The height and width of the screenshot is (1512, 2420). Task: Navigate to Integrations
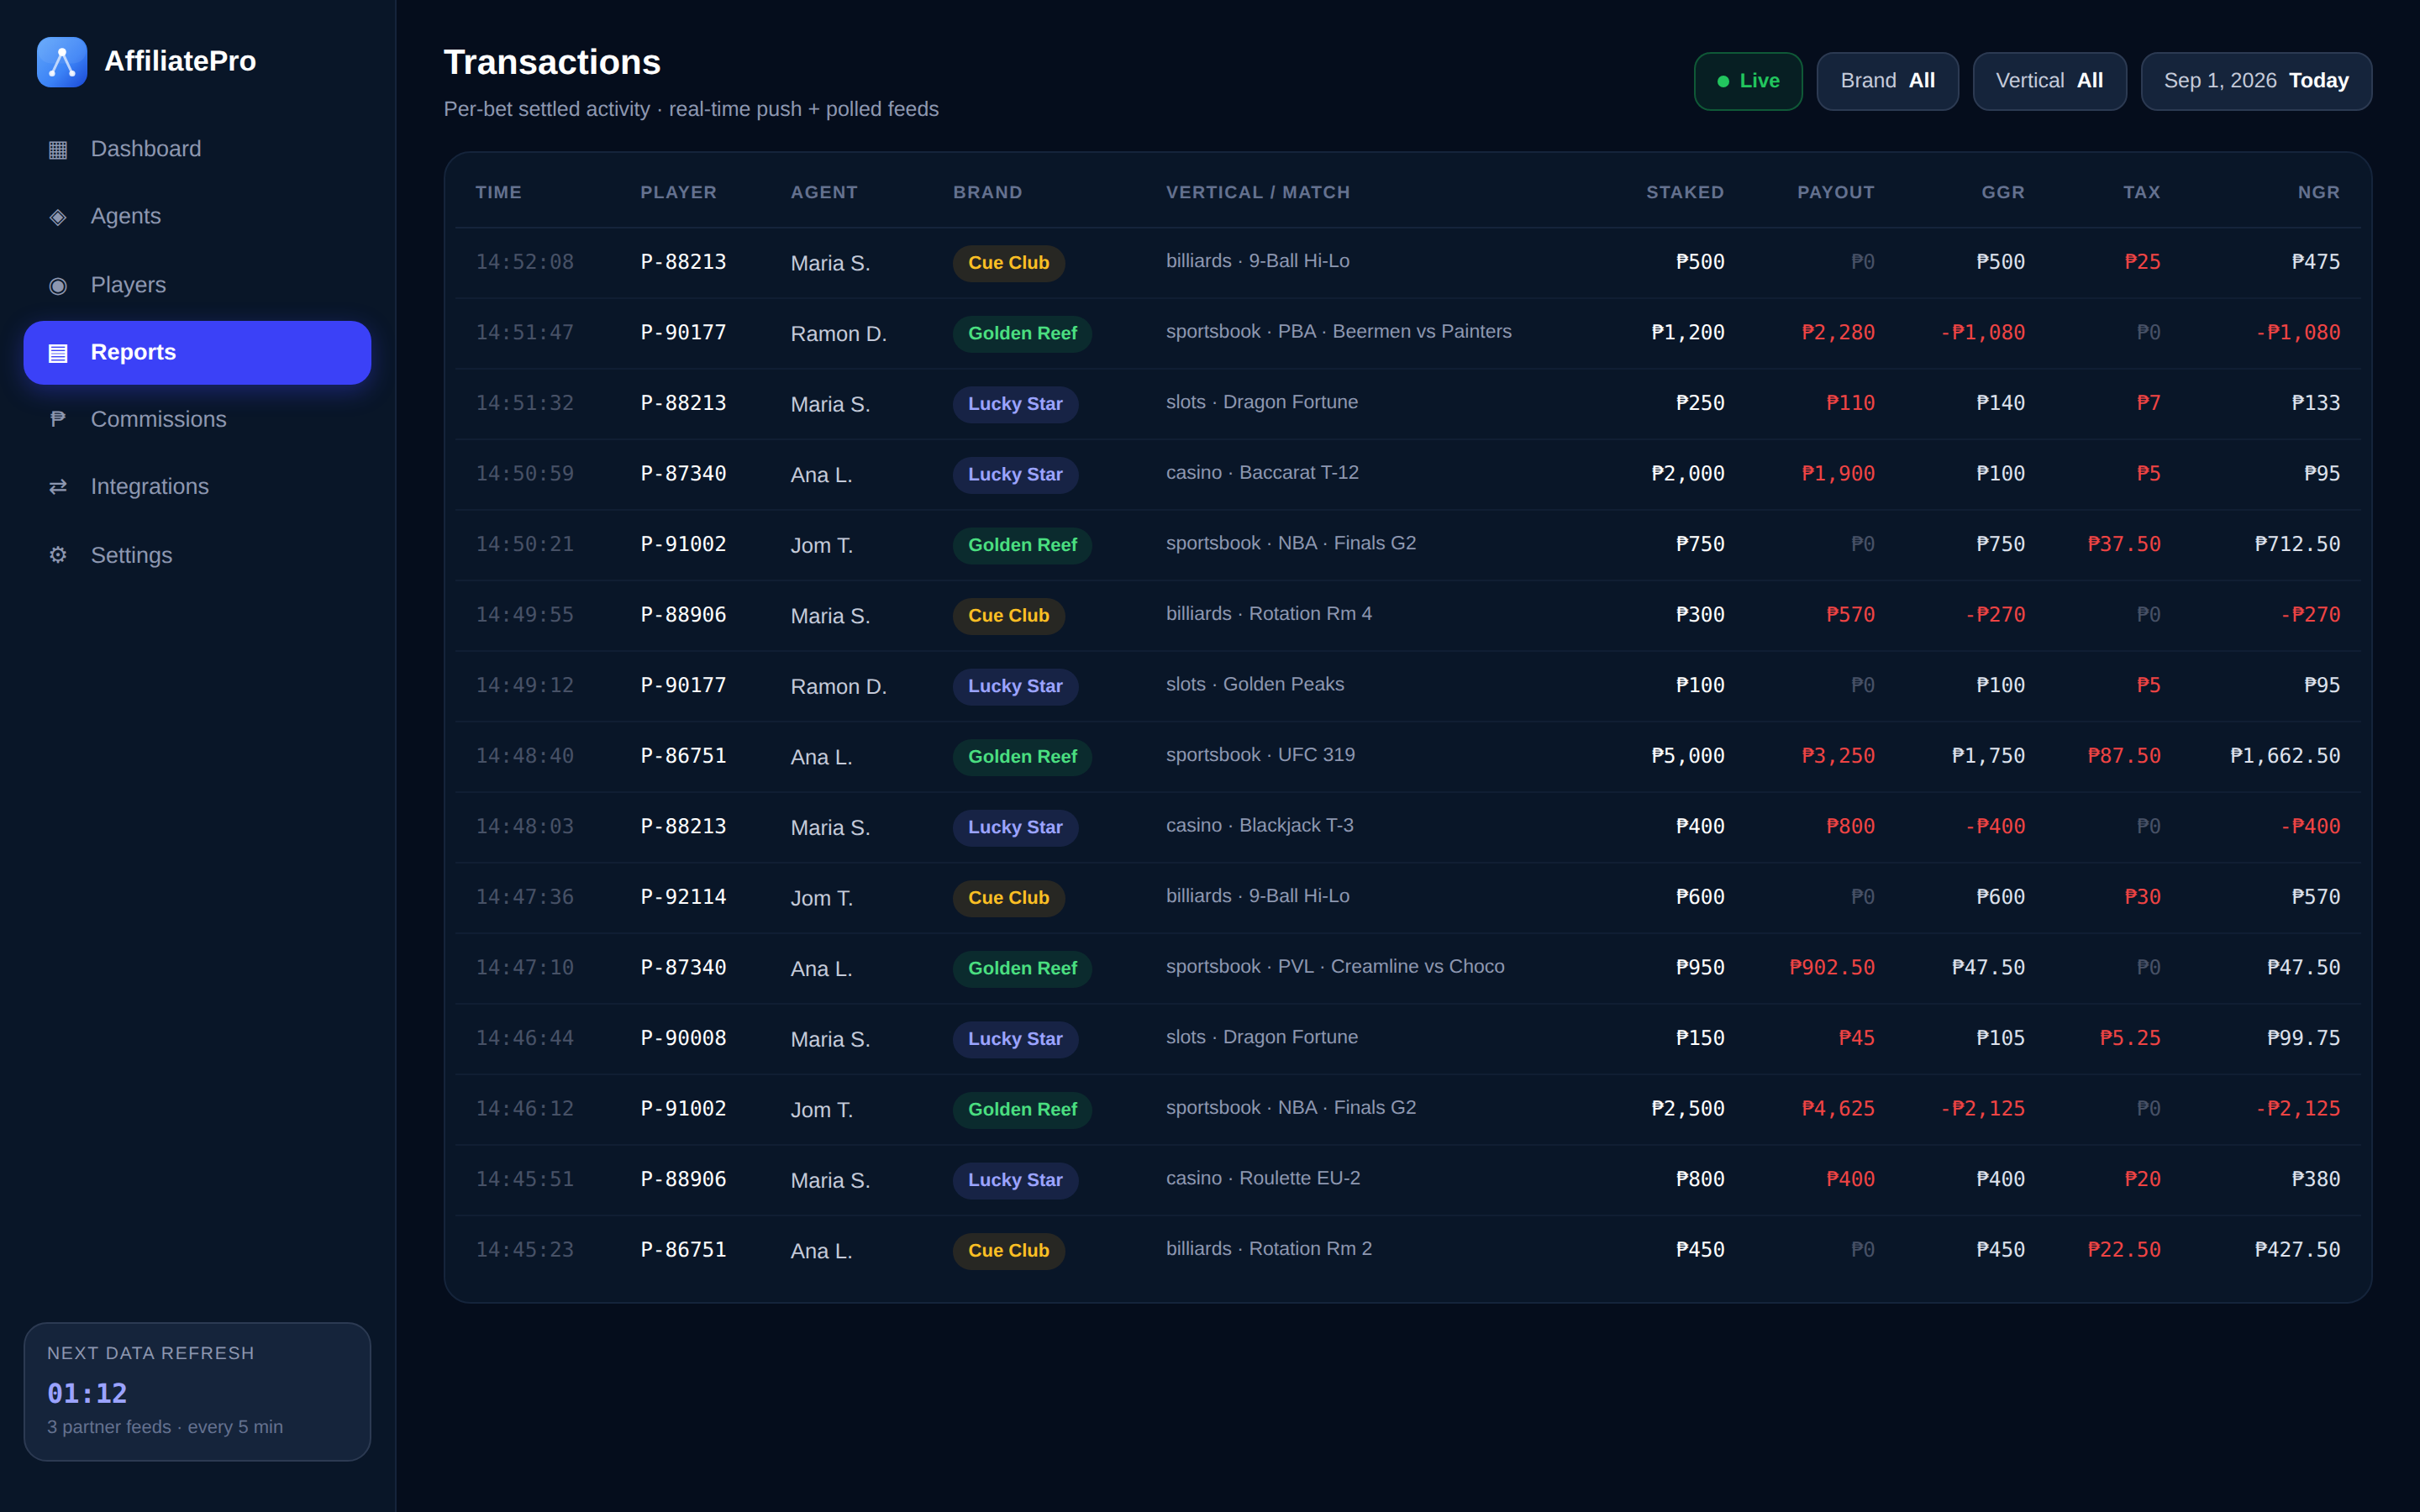[197, 486]
